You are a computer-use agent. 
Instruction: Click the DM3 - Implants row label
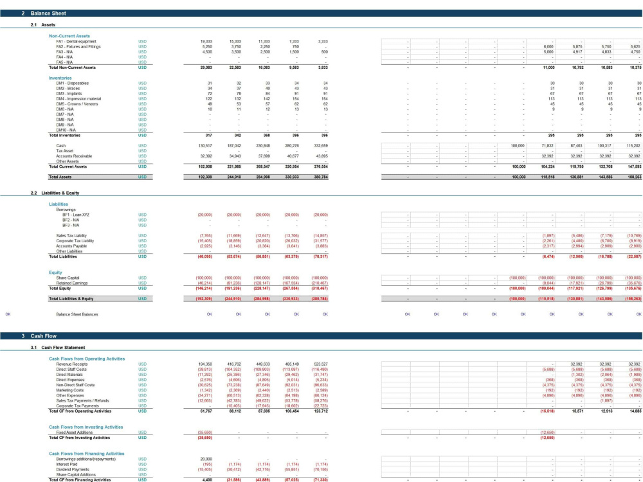pos(69,93)
